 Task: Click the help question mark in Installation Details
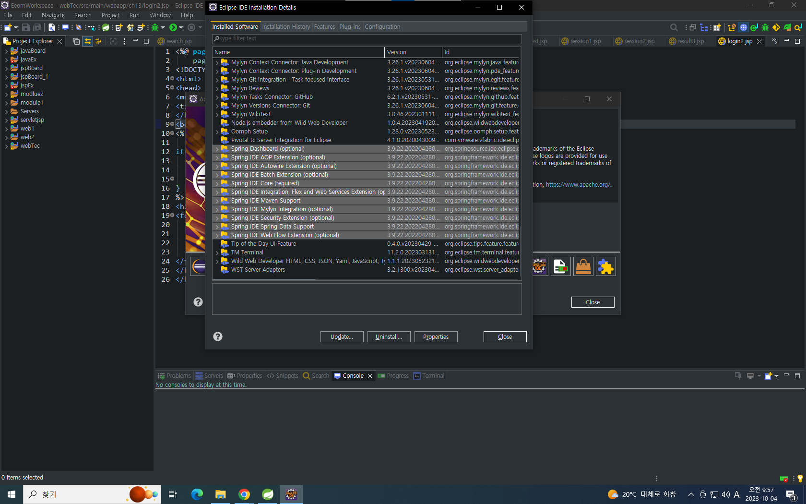218,336
